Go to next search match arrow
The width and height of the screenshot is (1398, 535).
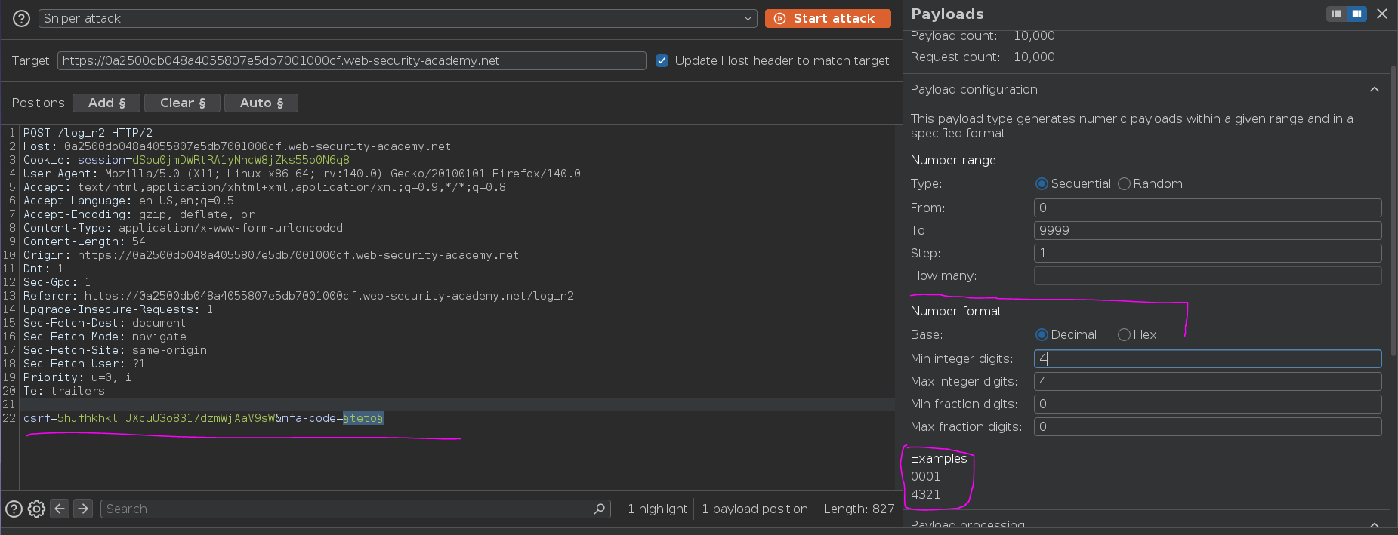(83, 509)
